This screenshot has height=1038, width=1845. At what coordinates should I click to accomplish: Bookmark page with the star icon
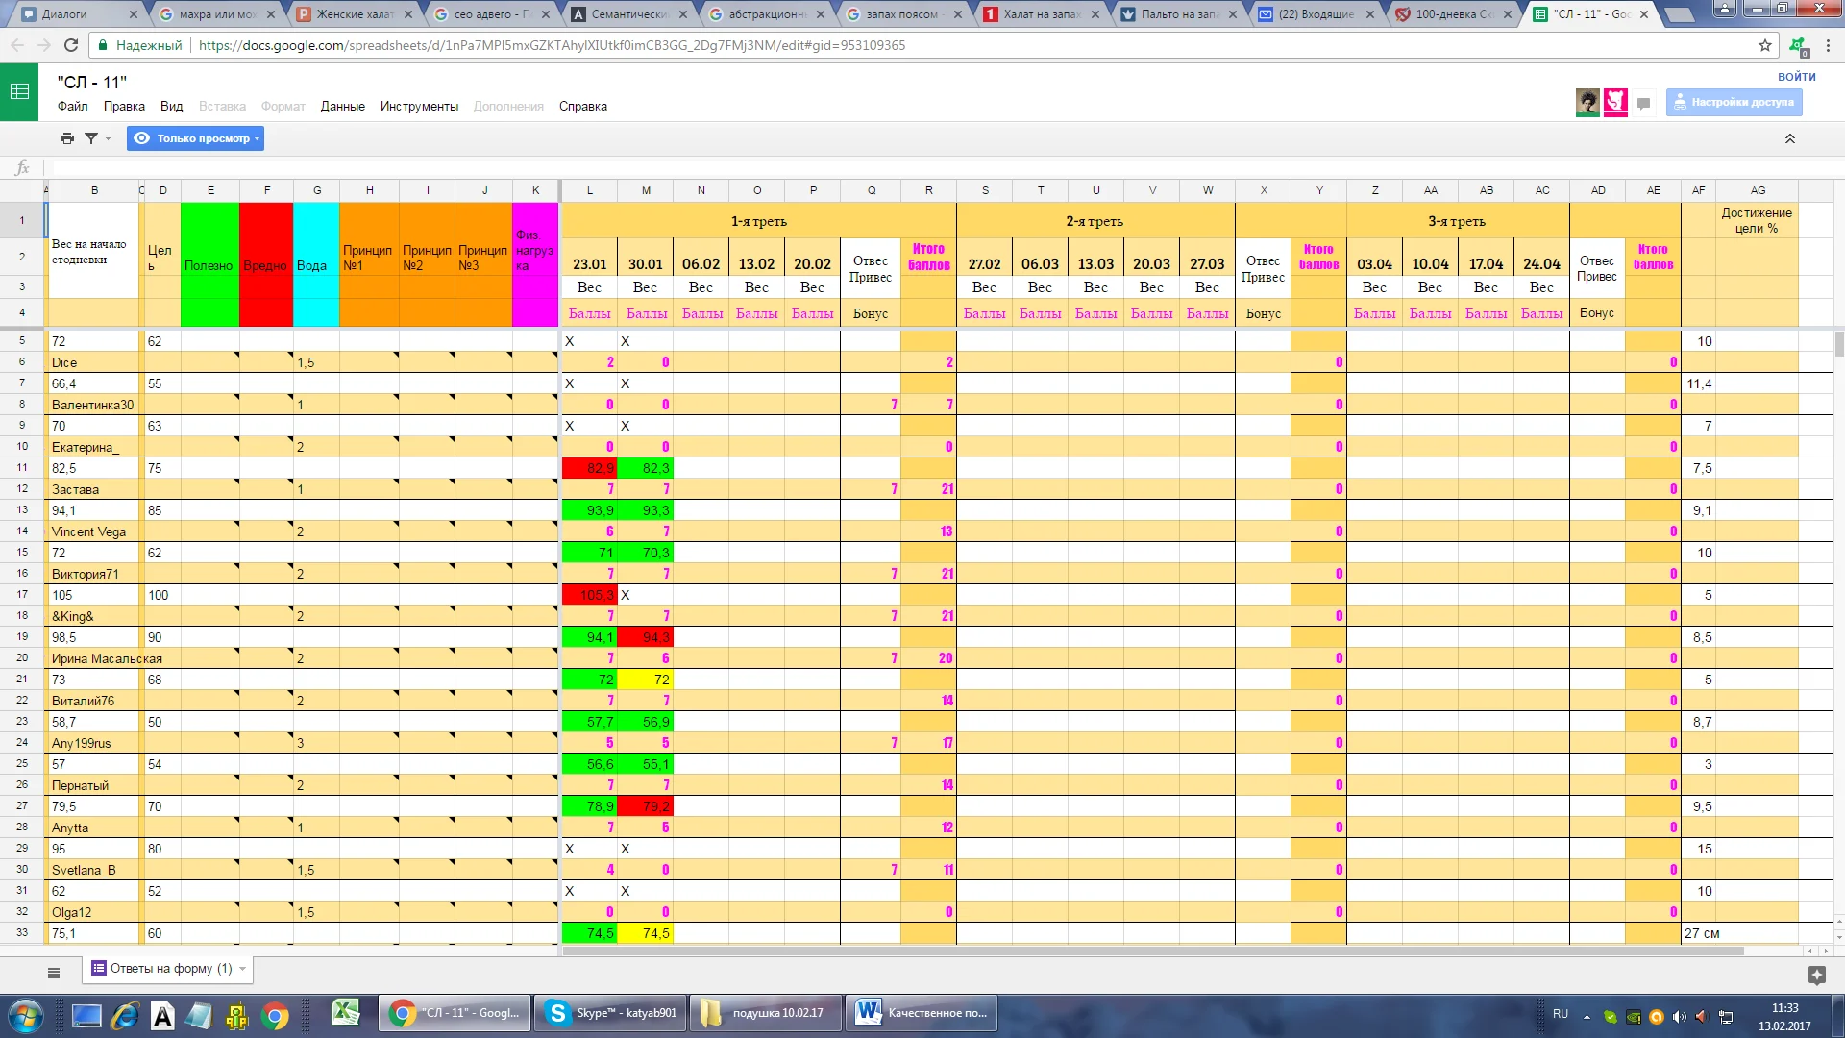pos(1764,45)
